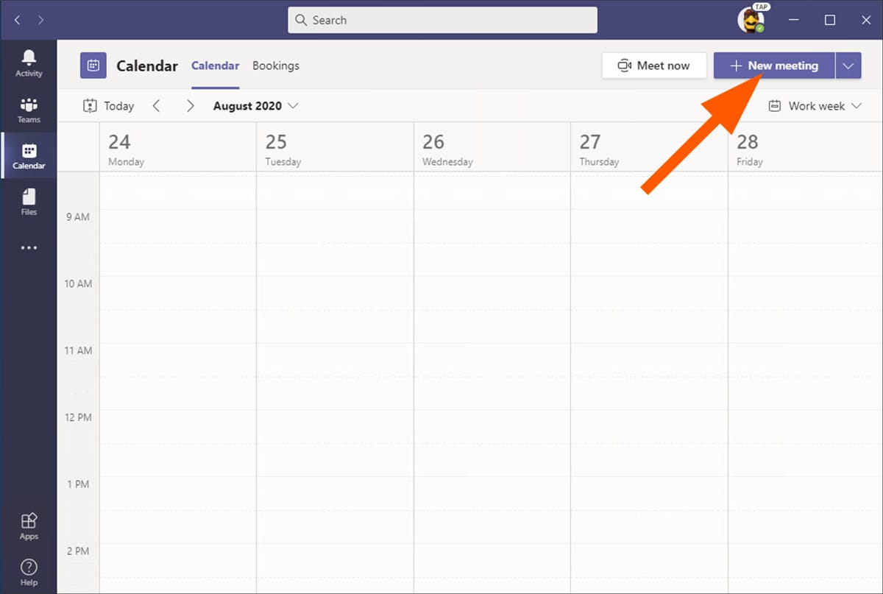Image resolution: width=883 pixels, height=594 pixels.
Task: Open Help at the sidebar bottom
Action: pyautogui.click(x=29, y=572)
